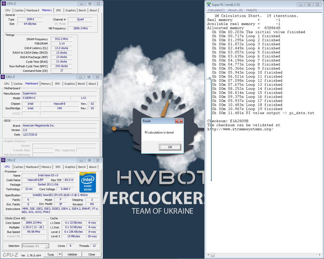Switch to Mainboard tab in CPU window
The height and width of the screenshot is (259, 324).
[32, 167]
